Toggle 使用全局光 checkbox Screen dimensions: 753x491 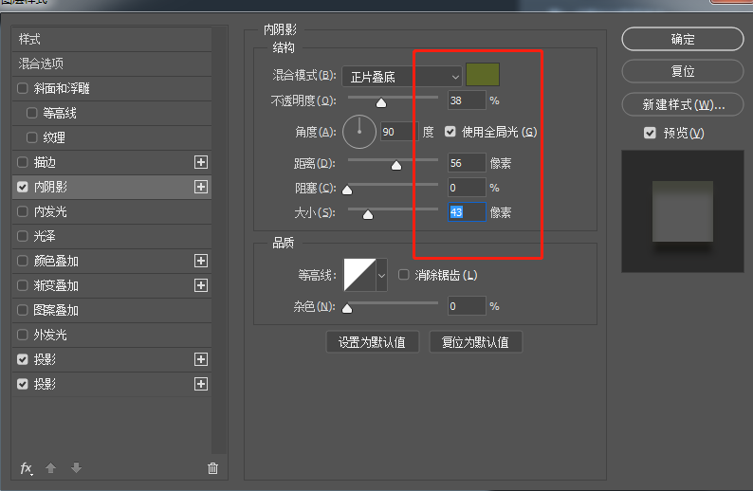[450, 132]
